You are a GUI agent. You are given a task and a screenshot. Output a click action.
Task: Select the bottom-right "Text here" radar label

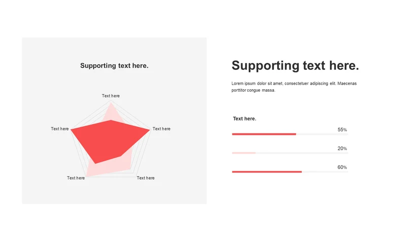(x=146, y=178)
